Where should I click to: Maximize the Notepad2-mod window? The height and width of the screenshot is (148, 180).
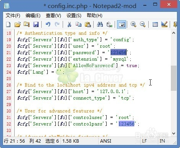pyautogui.click(x=155, y=5)
